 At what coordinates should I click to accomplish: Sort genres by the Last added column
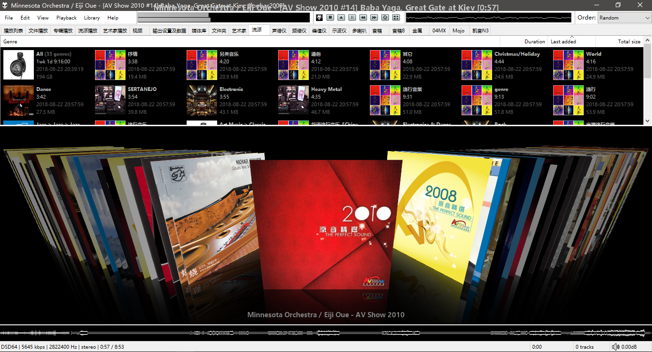coord(563,41)
